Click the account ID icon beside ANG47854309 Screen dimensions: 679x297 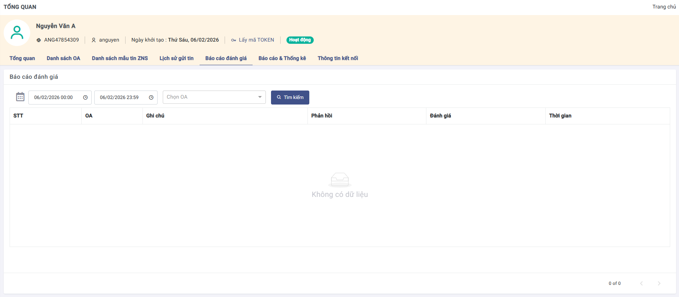(x=39, y=40)
